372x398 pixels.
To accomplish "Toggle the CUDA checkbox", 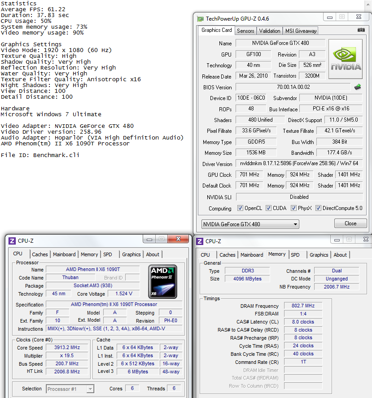I will click(x=268, y=208).
